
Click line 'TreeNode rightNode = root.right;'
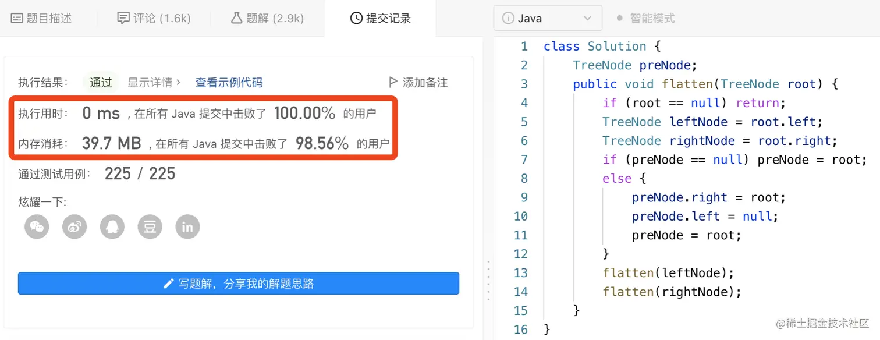[720, 140]
